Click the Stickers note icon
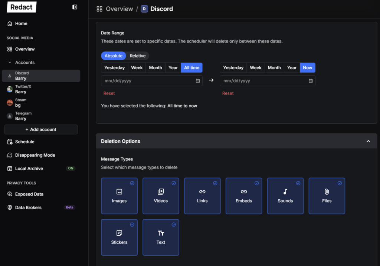Screen dimensions: 380x266 click(x=119, y=233)
